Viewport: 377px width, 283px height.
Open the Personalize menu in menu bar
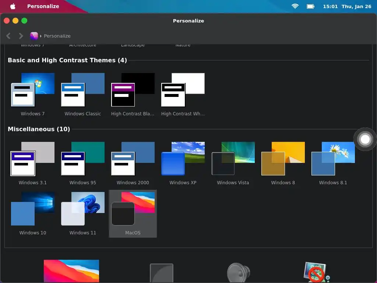tap(43, 6)
